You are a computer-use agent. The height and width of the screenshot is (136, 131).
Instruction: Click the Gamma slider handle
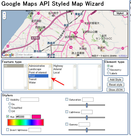(87, 130)
